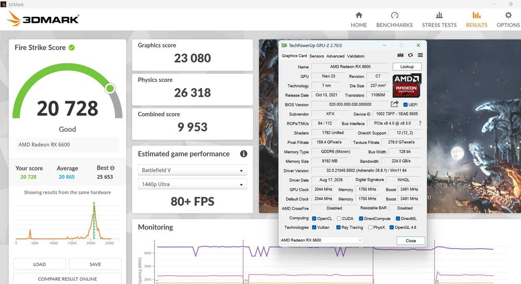Open the Battlefield V game dropdown
The height and width of the screenshot is (284, 521).
coord(192,170)
